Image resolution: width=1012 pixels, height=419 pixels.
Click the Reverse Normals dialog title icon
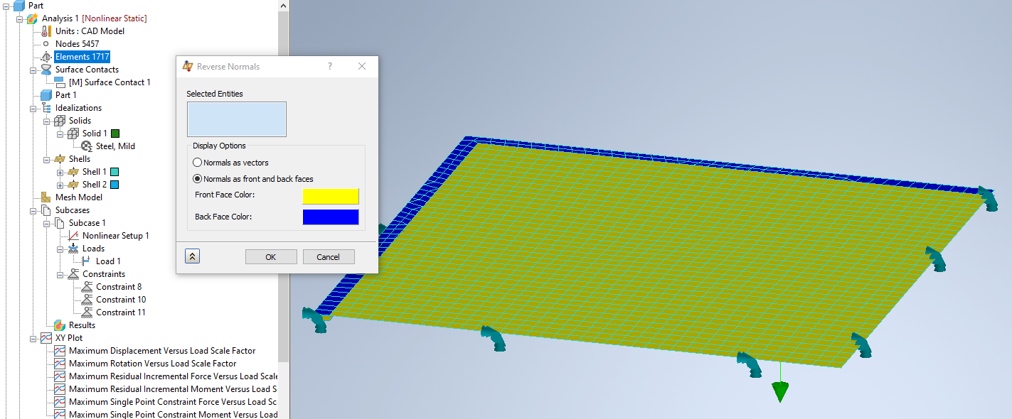coord(188,66)
